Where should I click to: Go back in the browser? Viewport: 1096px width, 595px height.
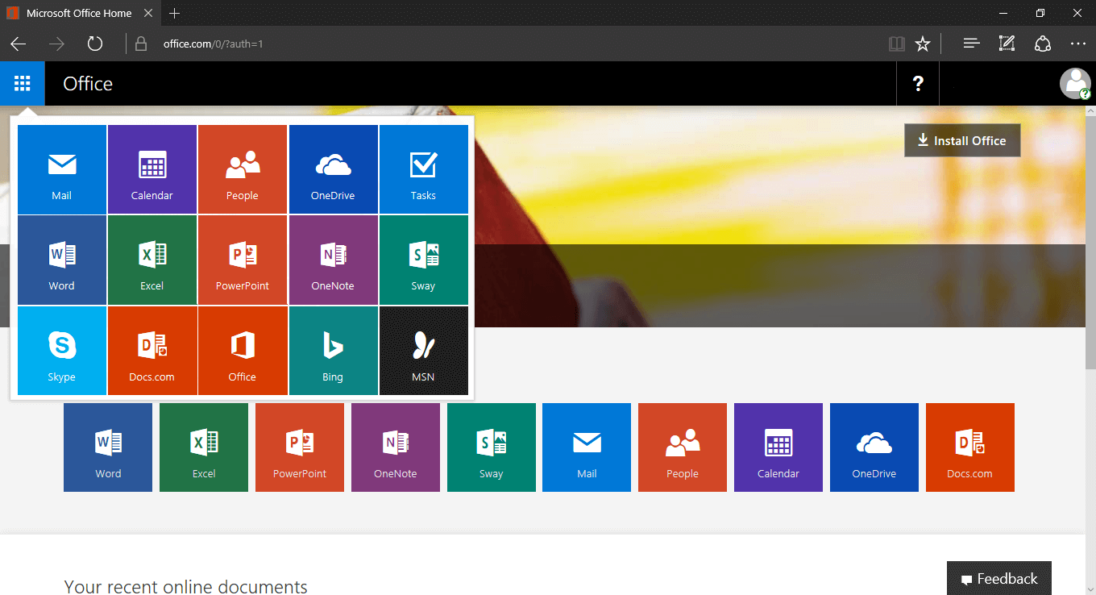click(x=19, y=44)
